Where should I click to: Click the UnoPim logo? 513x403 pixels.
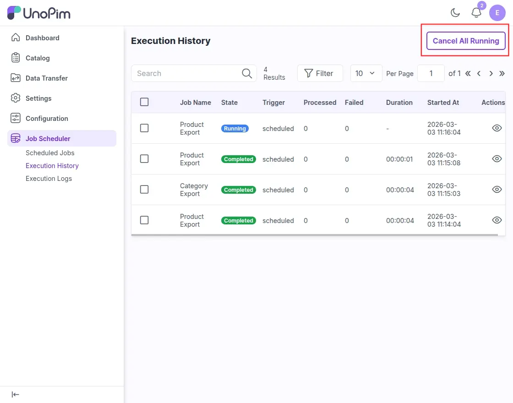[x=38, y=13]
